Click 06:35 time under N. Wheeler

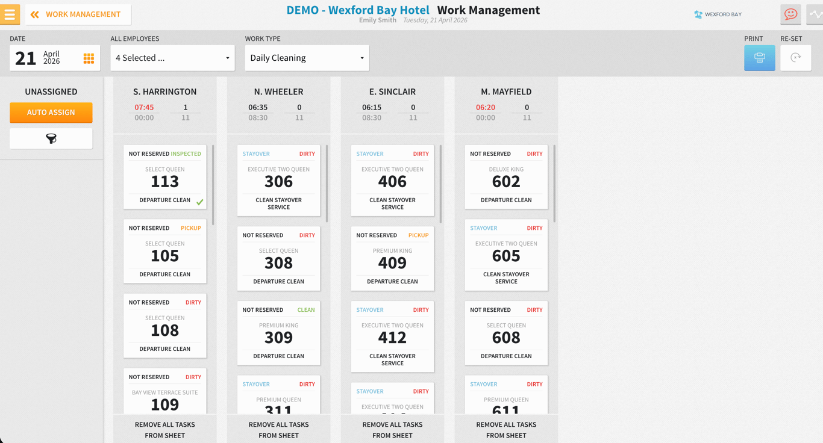click(x=258, y=107)
